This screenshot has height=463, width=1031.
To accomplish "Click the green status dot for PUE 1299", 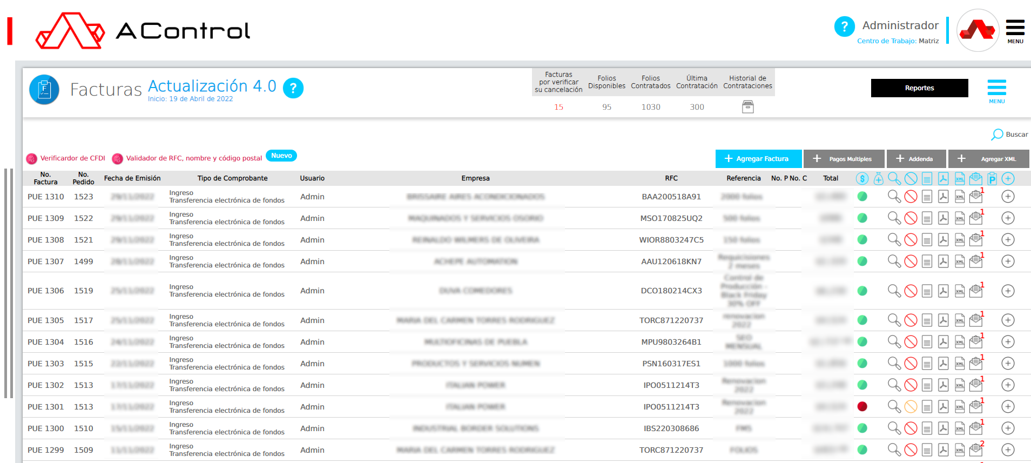I will pos(862,450).
